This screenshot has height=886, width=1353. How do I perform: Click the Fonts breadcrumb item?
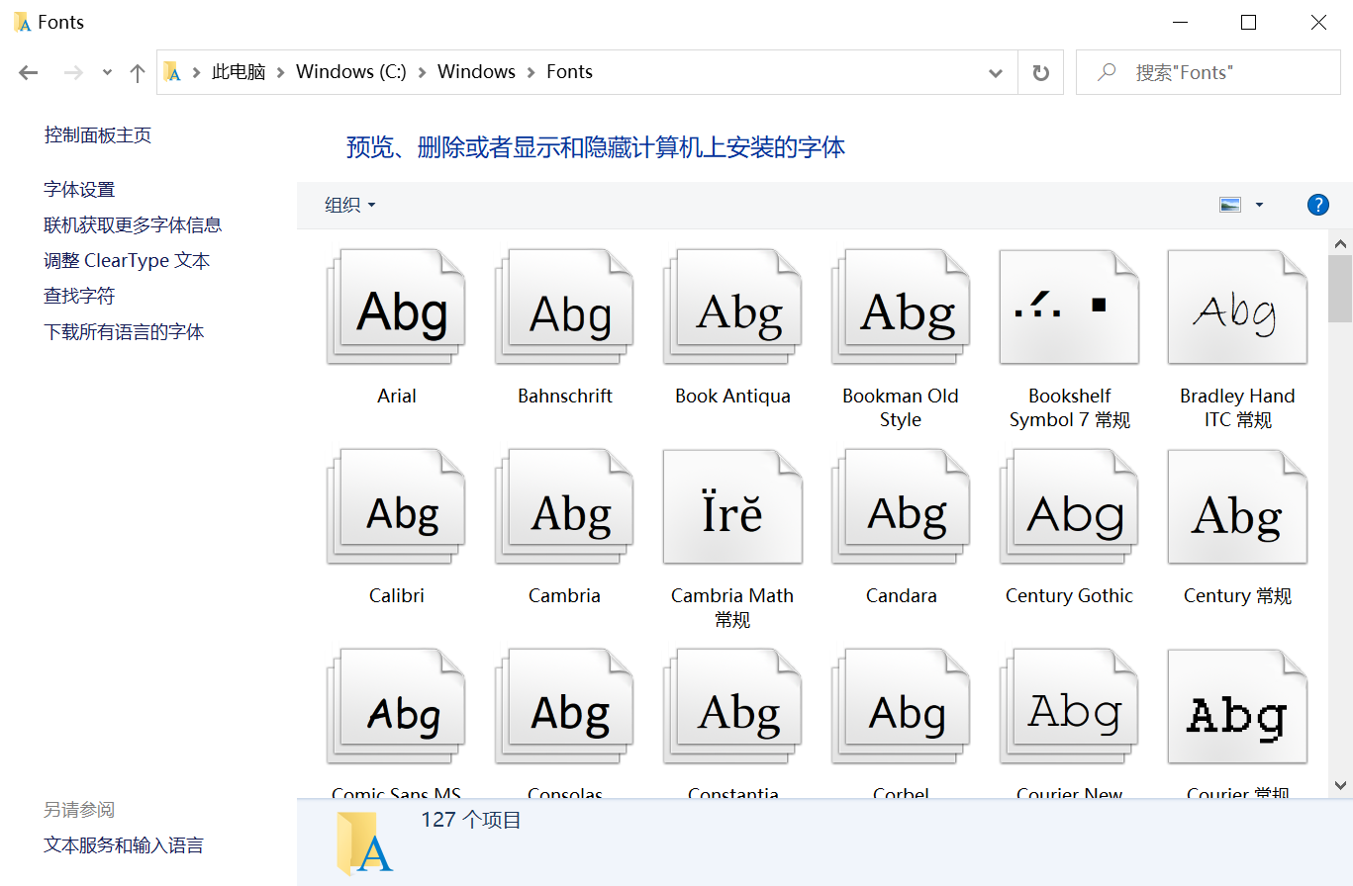[x=570, y=72]
